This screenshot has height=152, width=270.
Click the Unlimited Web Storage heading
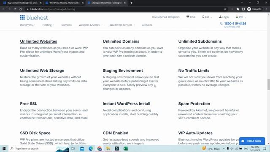pos(42,71)
